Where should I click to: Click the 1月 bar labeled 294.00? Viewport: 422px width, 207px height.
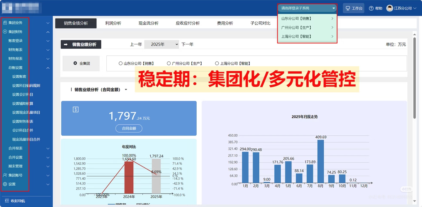coord(245,167)
